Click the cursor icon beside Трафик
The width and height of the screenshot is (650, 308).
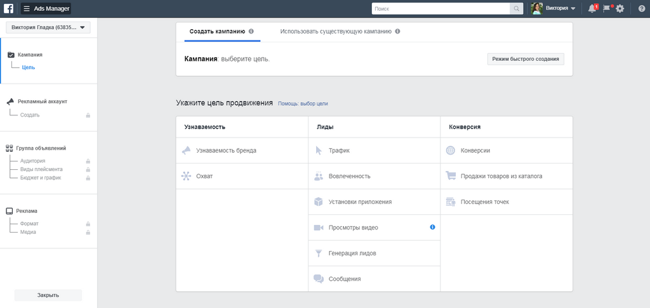point(319,151)
